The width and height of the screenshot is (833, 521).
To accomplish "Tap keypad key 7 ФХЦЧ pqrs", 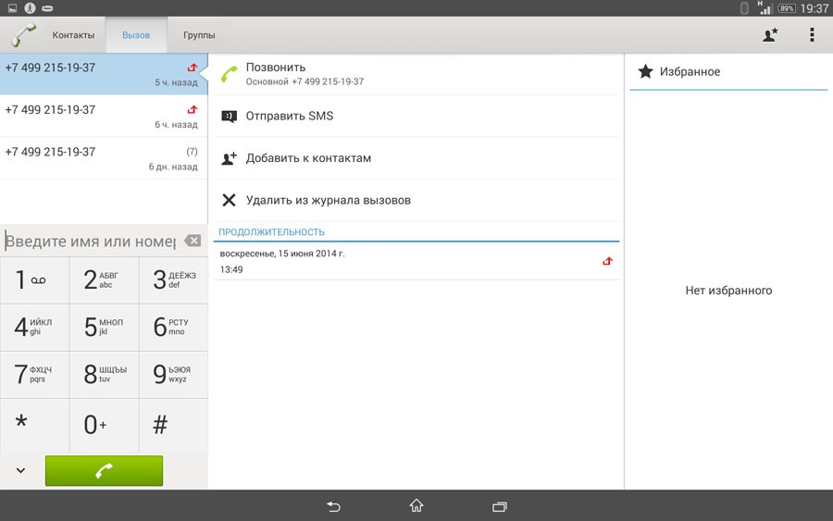I will (34, 375).
